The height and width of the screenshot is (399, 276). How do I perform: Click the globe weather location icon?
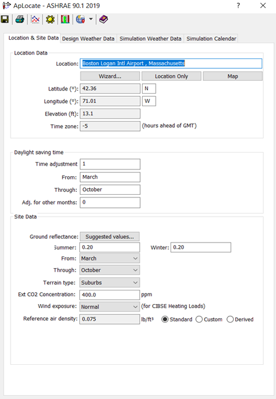click(x=81, y=19)
